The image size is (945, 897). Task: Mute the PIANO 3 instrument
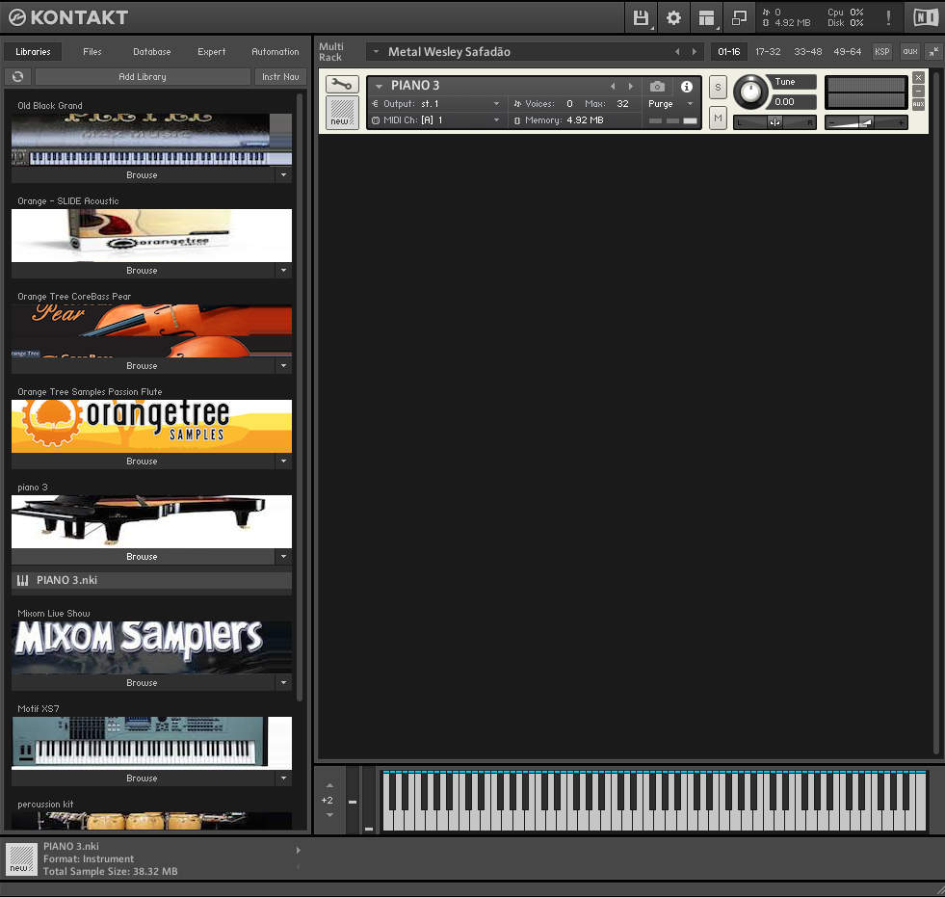(x=718, y=119)
